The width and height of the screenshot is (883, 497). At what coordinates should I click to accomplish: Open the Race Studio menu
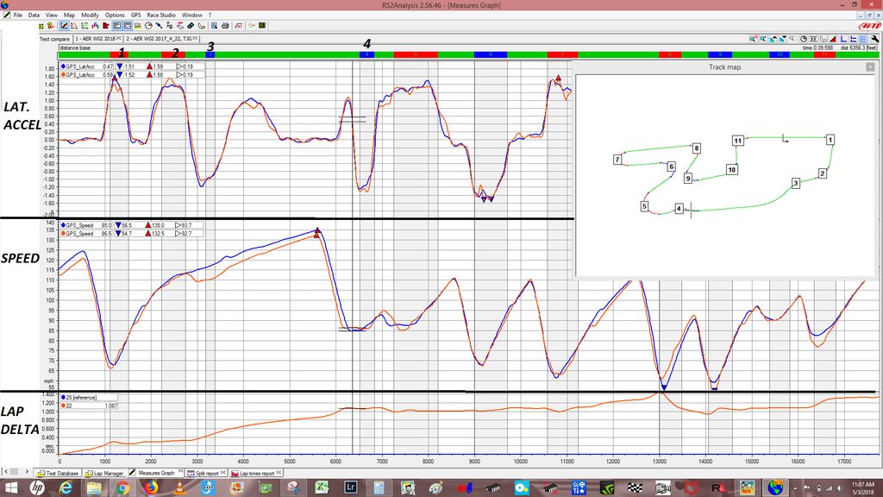pyautogui.click(x=161, y=16)
